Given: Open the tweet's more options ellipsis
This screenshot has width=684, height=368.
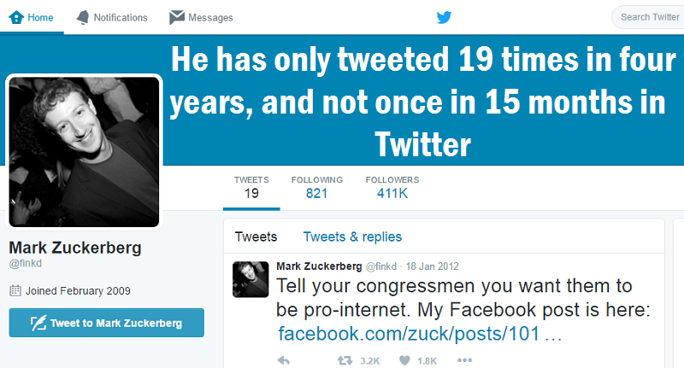Looking at the screenshot, I should click(x=464, y=359).
